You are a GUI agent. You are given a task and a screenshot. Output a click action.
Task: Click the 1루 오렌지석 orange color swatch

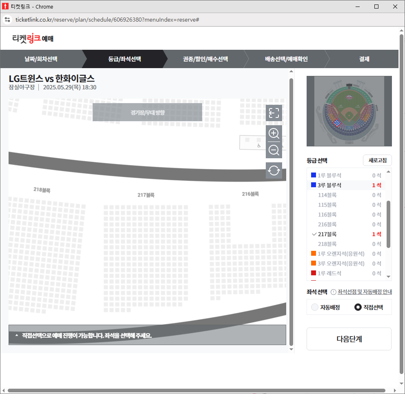tap(314, 253)
